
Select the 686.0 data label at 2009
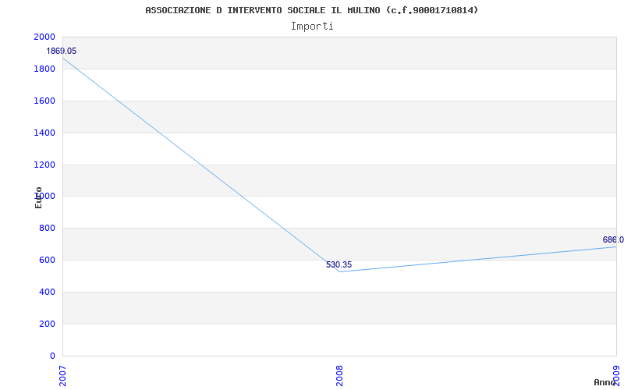pyautogui.click(x=613, y=239)
